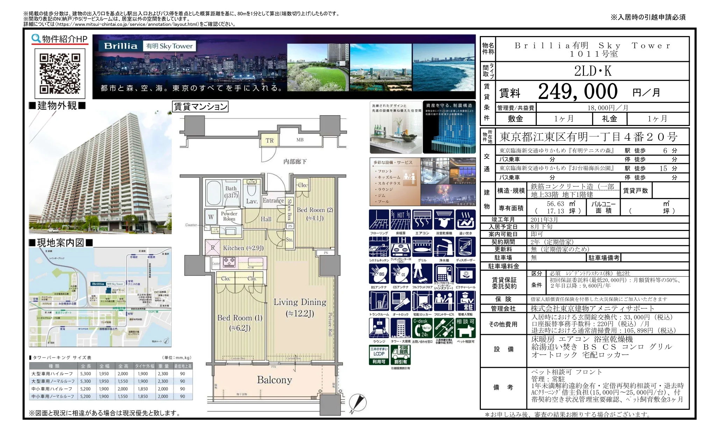719x421 pixels.
Task: Select the 入居時鍵交換 key exchange icon
Action: [444, 328]
